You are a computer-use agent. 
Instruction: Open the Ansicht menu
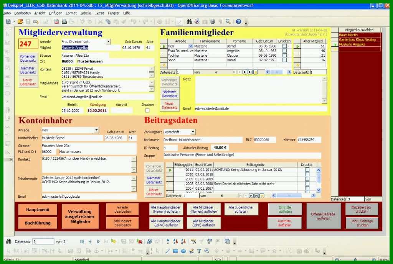(x=40, y=13)
